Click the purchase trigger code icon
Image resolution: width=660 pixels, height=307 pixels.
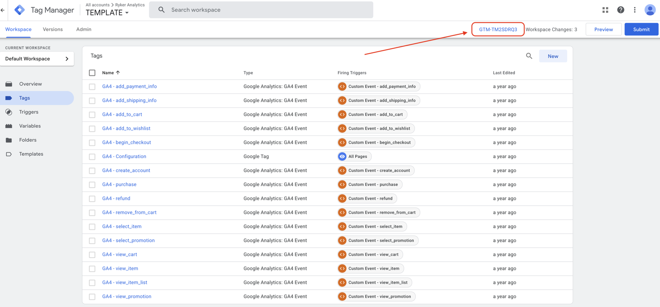pos(342,185)
